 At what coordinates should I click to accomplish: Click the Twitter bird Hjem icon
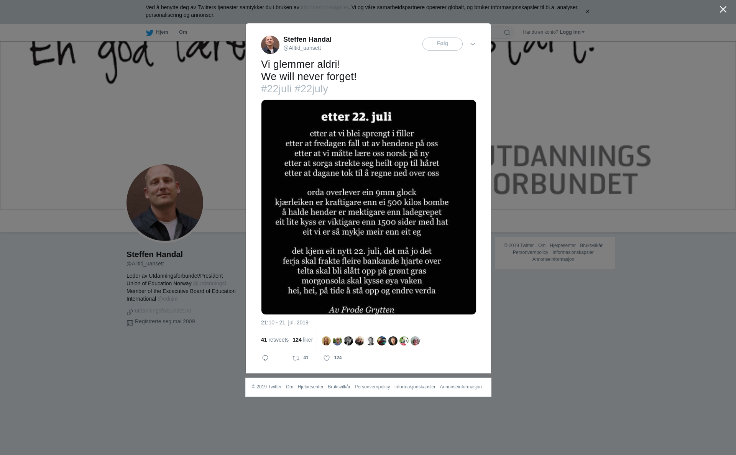click(149, 33)
